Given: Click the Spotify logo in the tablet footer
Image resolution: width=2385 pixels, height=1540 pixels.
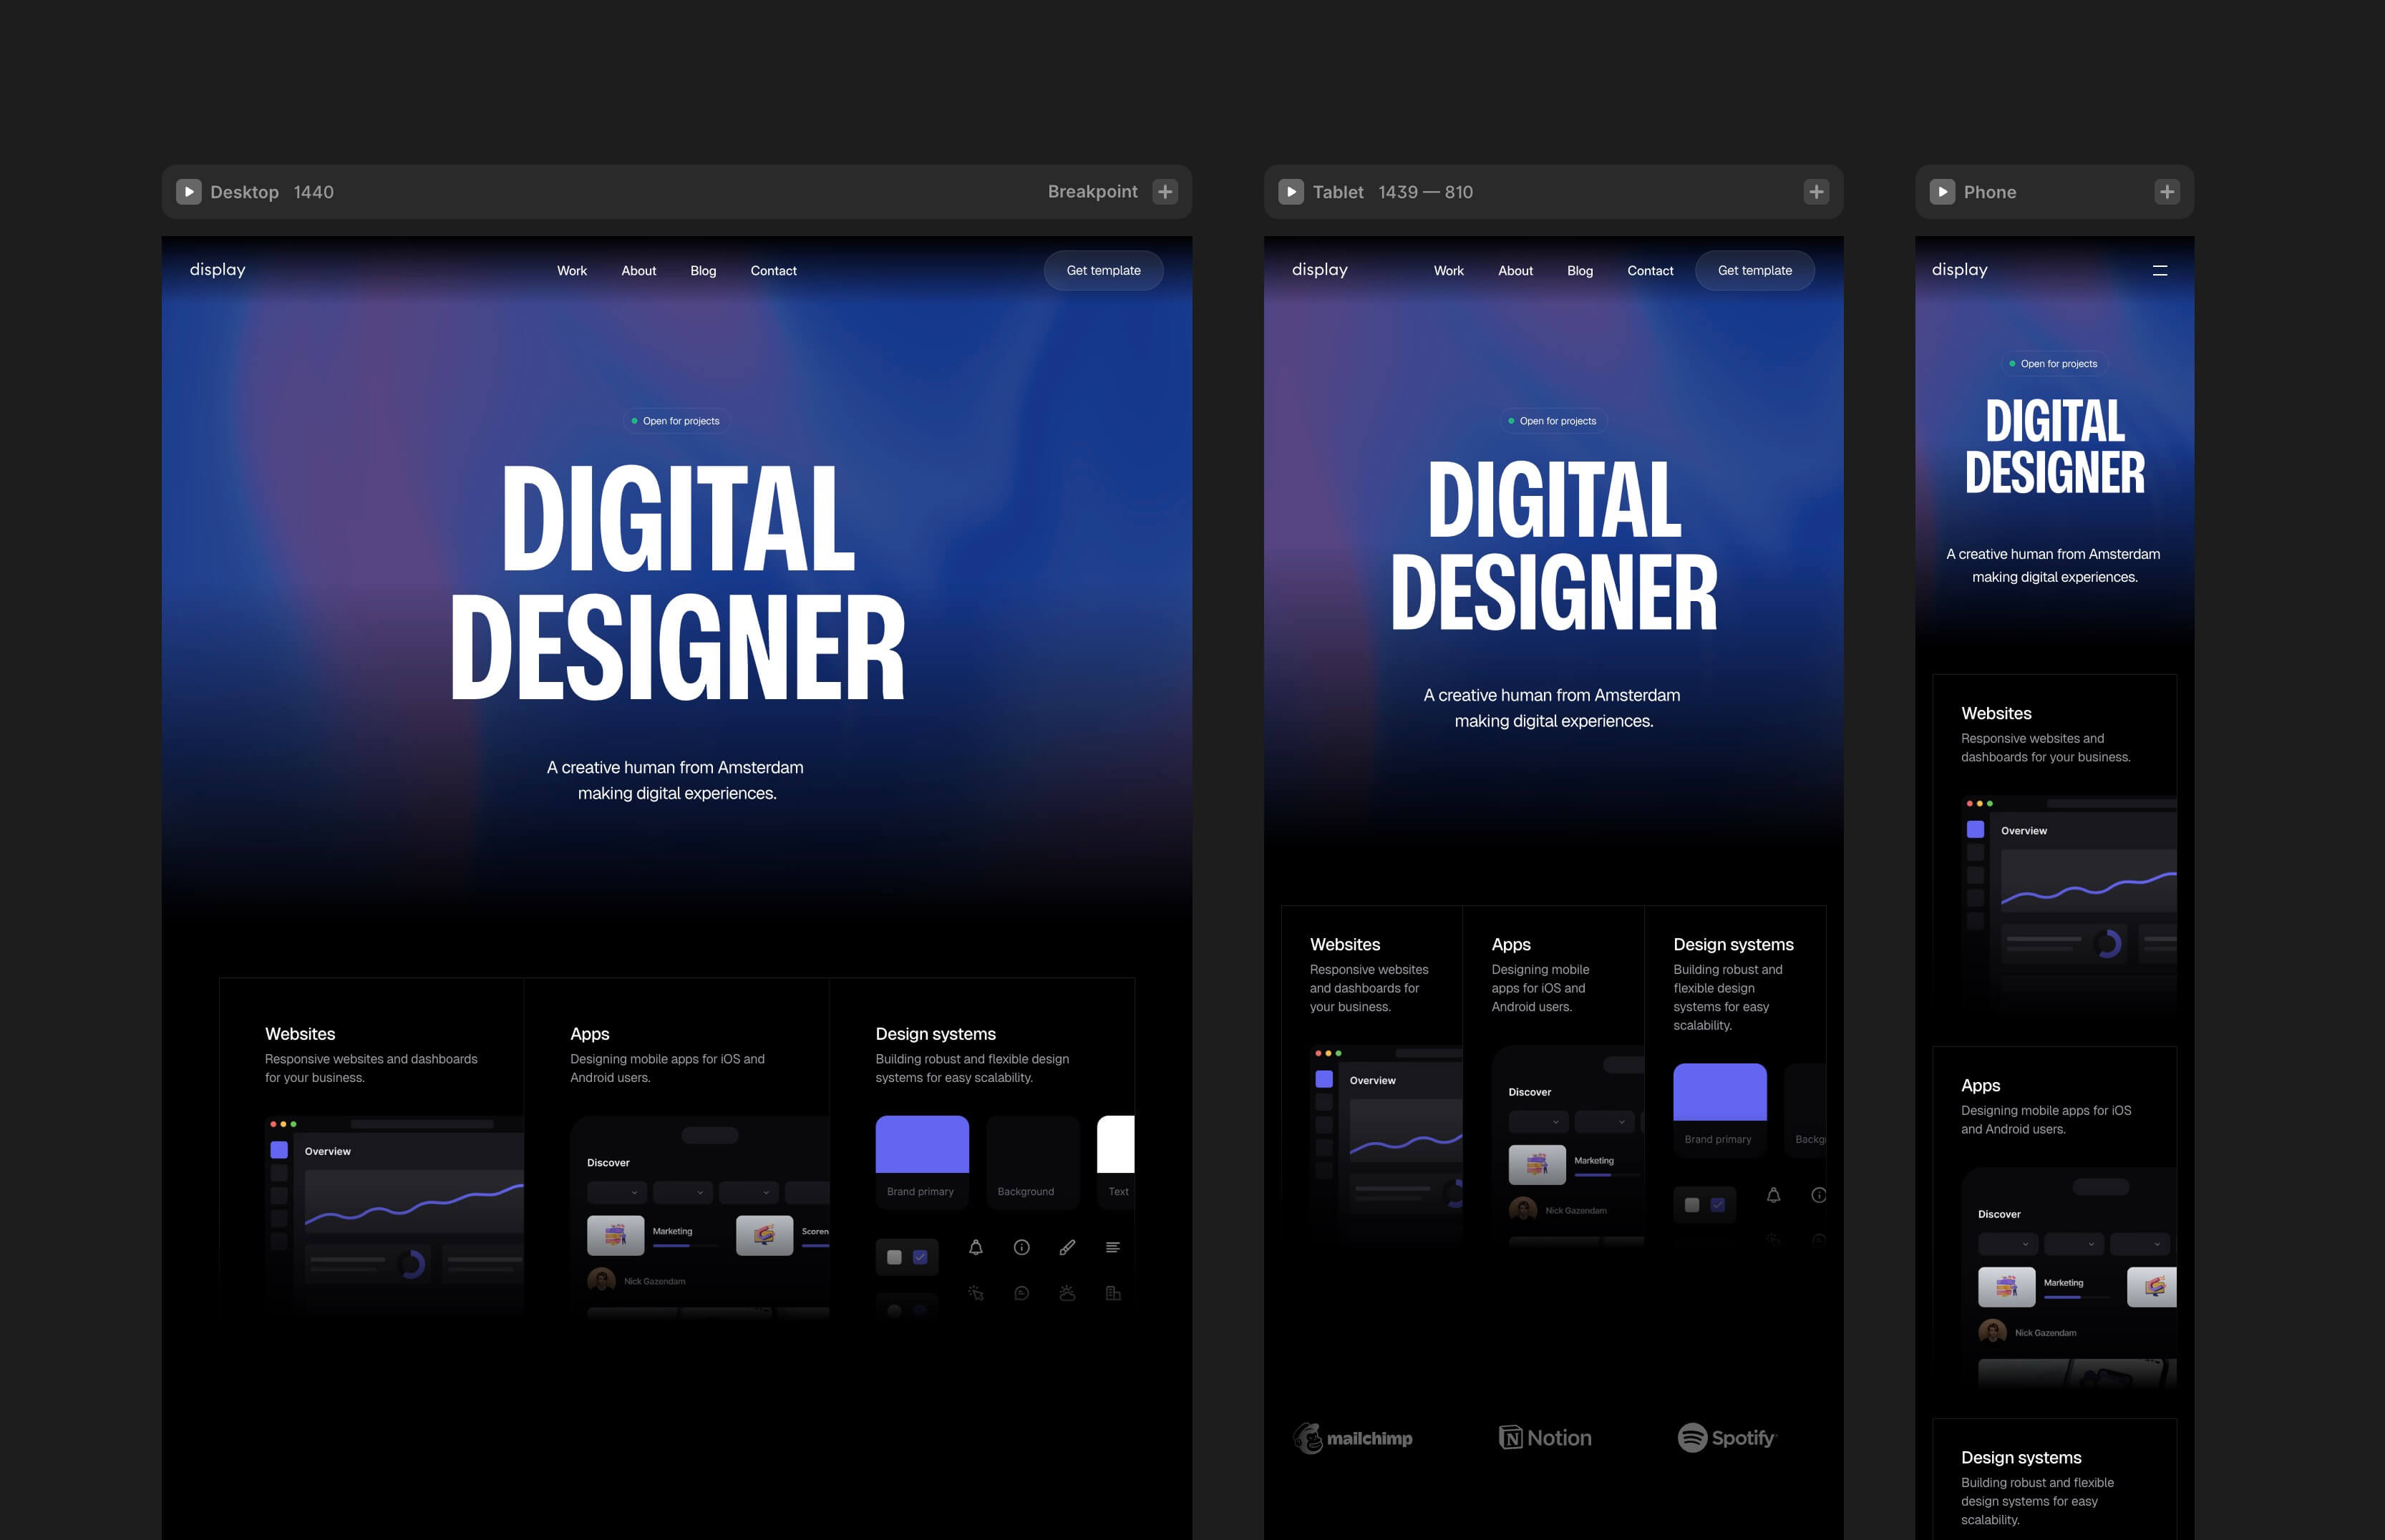Looking at the screenshot, I should 1727,1437.
